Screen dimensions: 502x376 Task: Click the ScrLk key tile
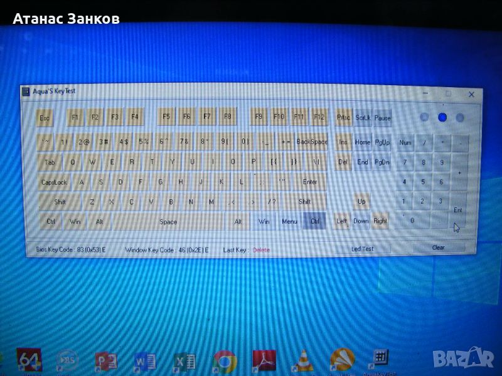tap(363, 118)
